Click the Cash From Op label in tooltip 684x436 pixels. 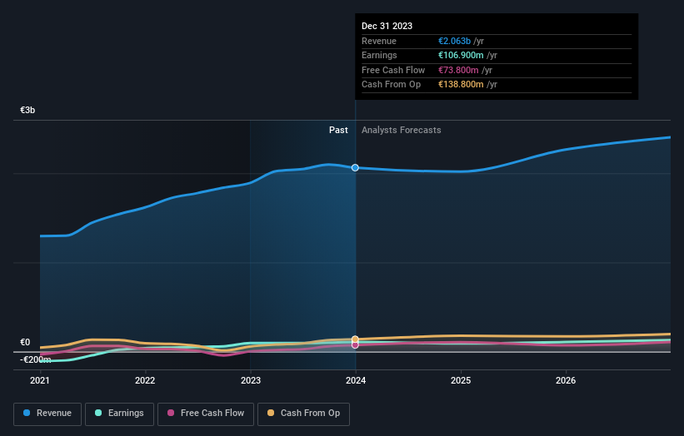click(x=392, y=85)
